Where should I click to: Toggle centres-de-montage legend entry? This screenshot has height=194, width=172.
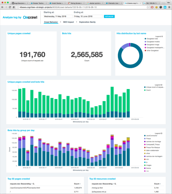click(x=152, y=142)
